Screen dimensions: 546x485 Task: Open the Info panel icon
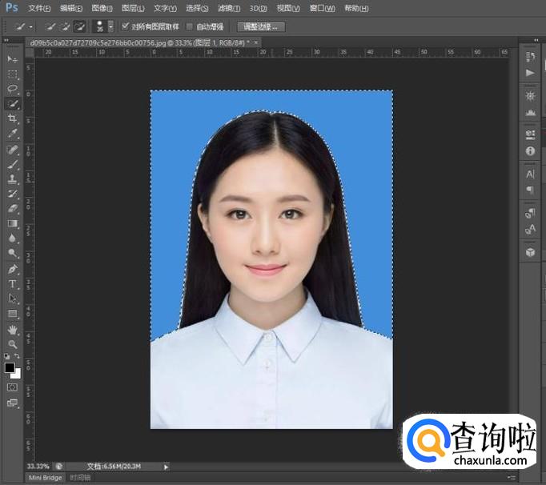(530, 150)
